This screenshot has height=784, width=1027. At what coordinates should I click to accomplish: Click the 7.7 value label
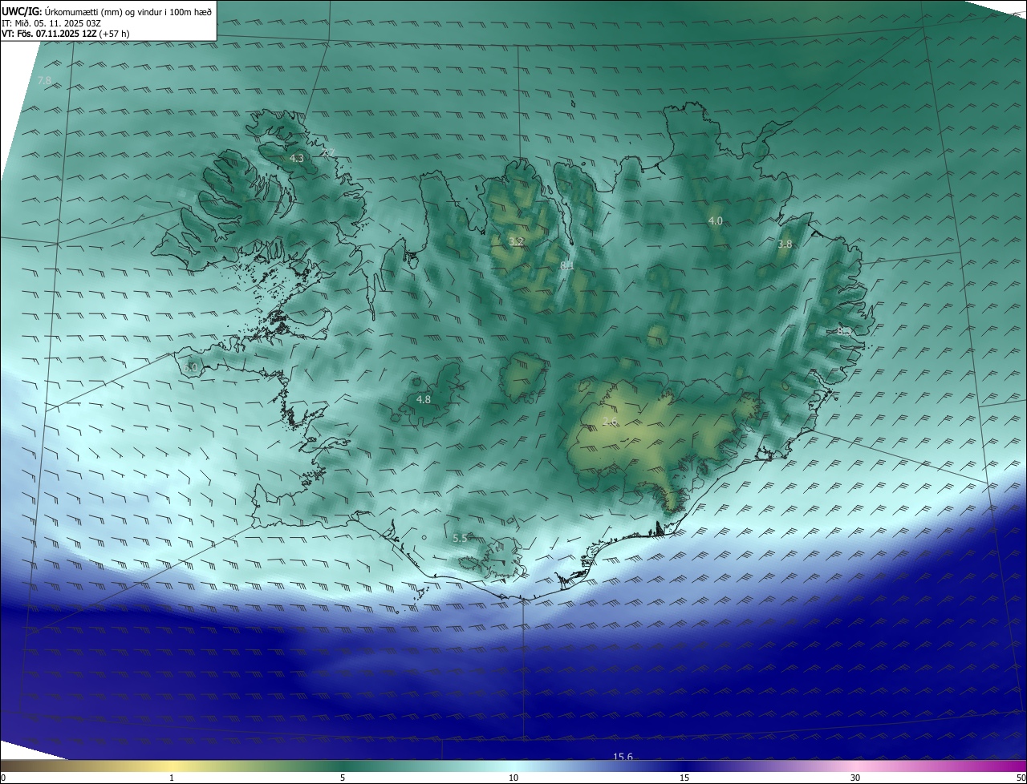[x=328, y=152]
